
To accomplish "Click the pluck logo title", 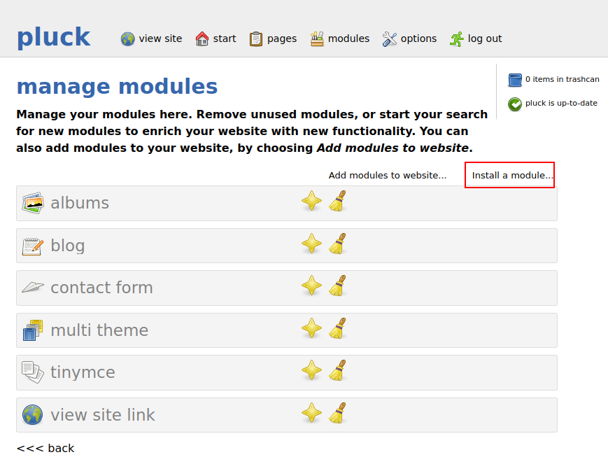I will tap(54, 37).
